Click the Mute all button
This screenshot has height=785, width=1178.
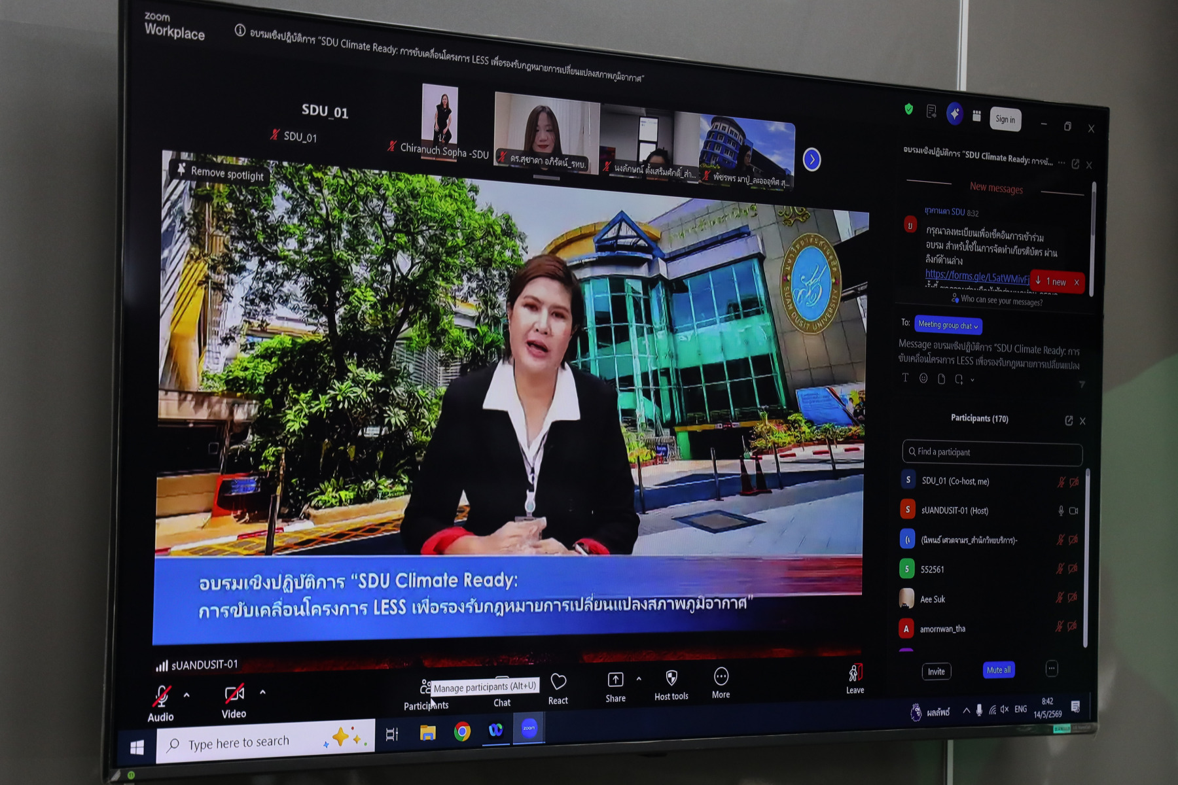(999, 670)
